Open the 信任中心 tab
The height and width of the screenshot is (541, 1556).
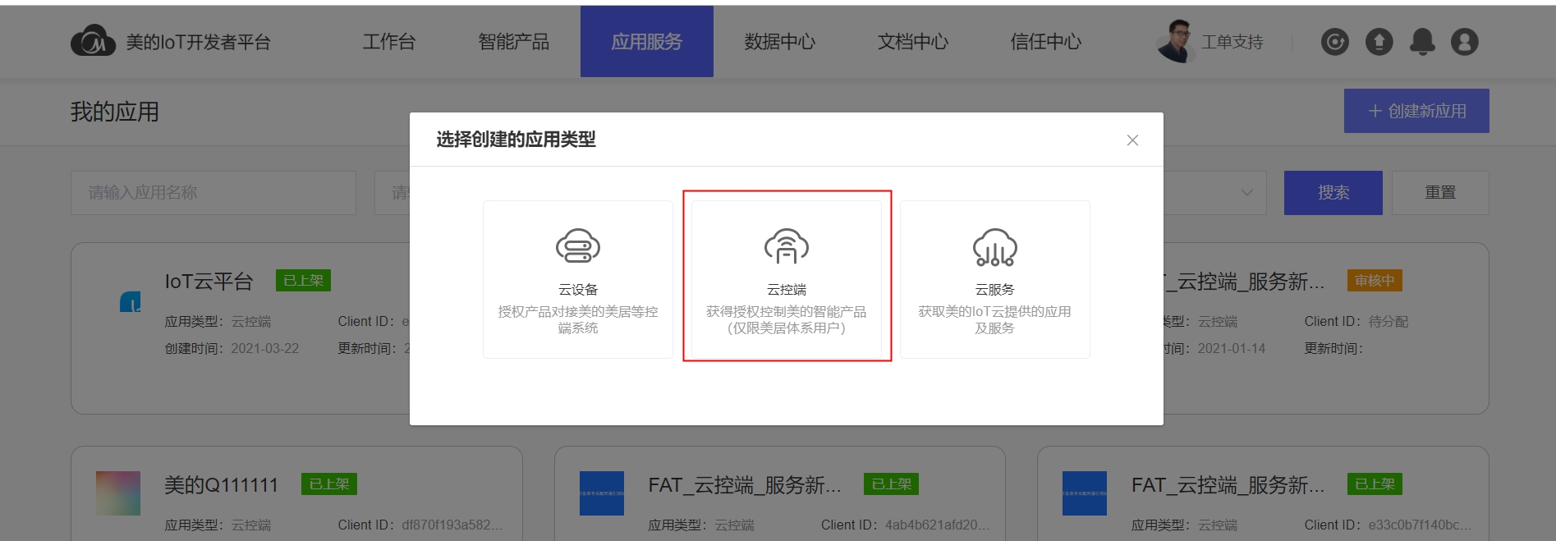1046,42
